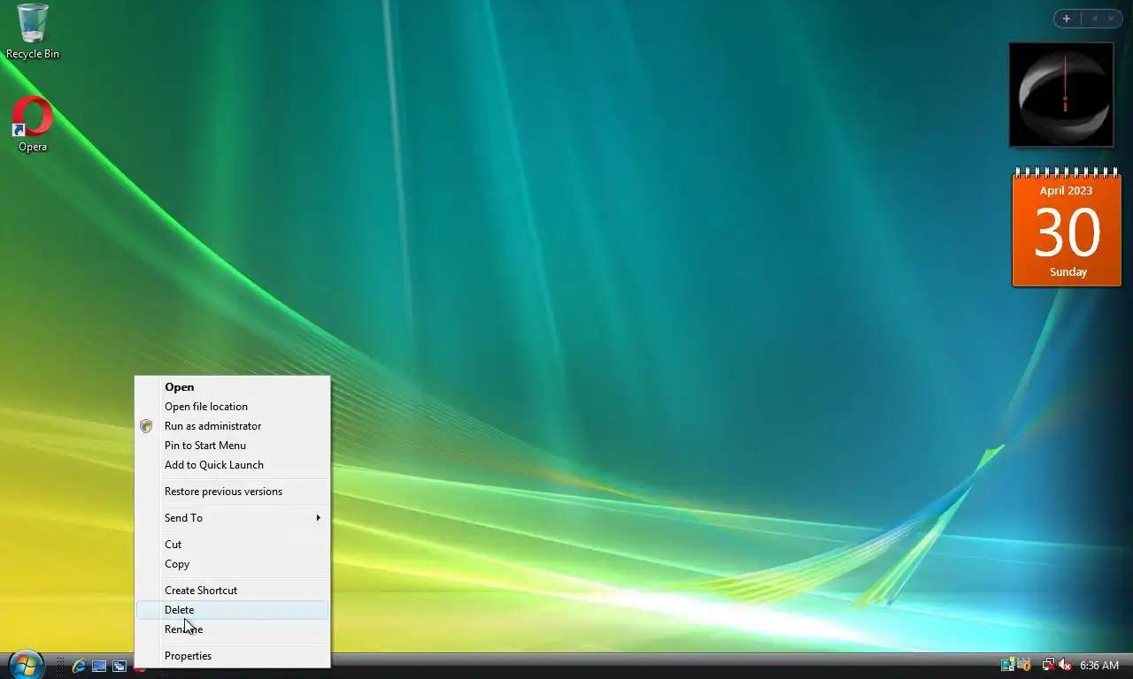The height and width of the screenshot is (679, 1133).
Task: Click the April 2023 calendar gadget
Action: (x=1067, y=227)
